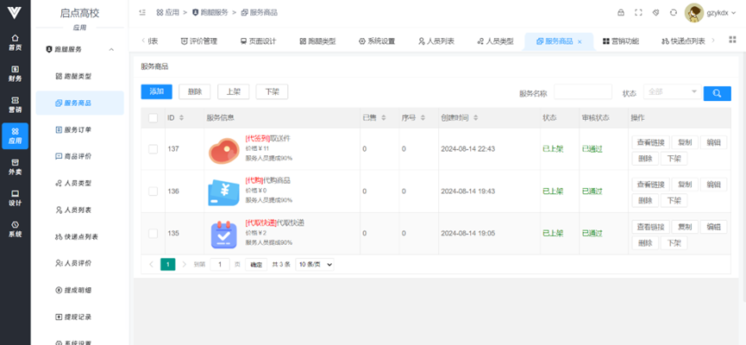Click 查看链接 for service 137
Screen dimensions: 746x345
pyautogui.click(x=649, y=142)
